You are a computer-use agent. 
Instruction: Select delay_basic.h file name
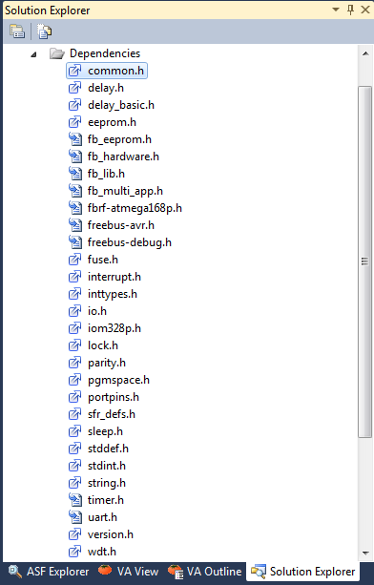121,105
